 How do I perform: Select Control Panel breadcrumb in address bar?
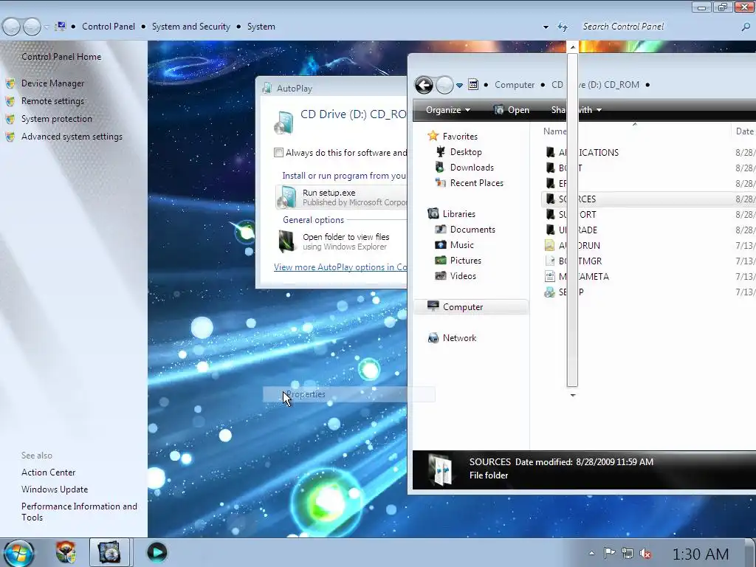tap(109, 27)
